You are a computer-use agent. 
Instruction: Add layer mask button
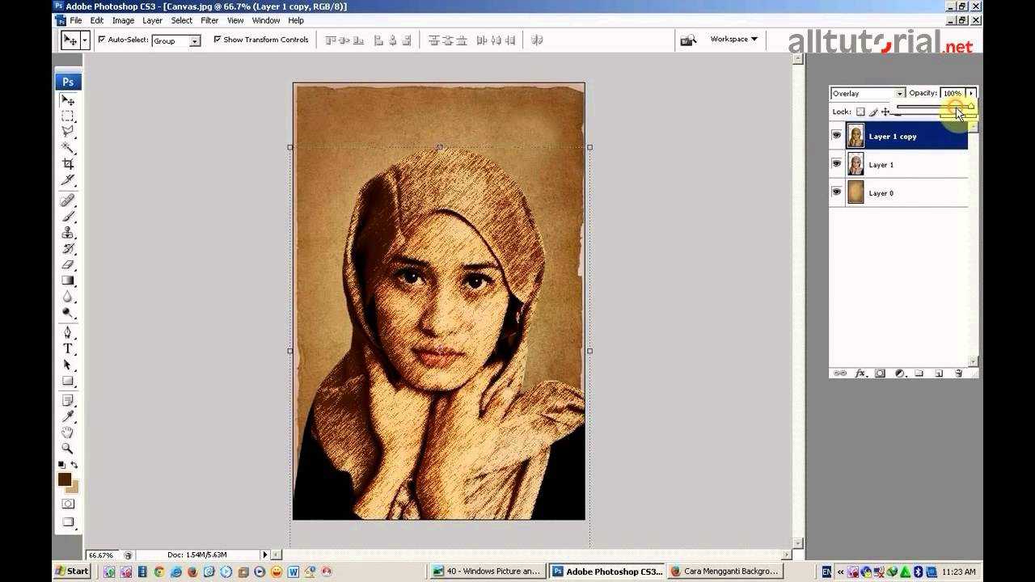[880, 373]
